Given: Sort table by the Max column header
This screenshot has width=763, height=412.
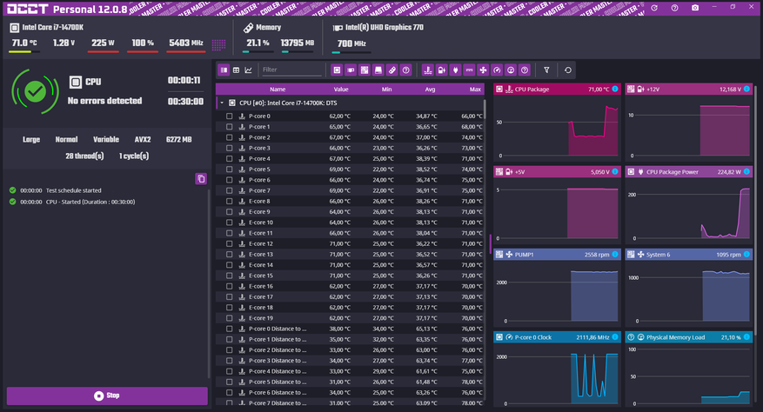Looking at the screenshot, I should (x=475, y=89).
